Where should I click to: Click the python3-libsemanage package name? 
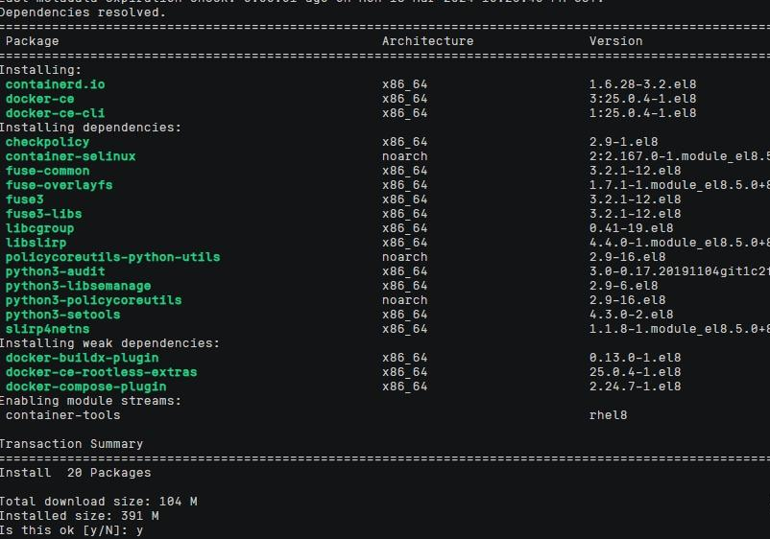pyautogui.click(x=78, y=286)
